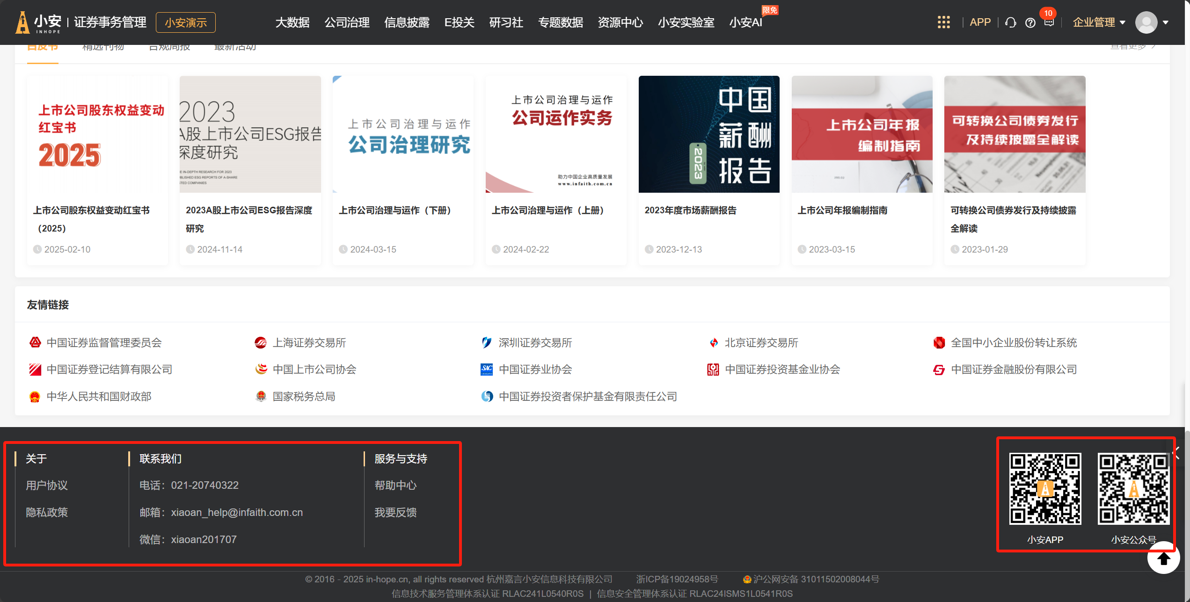
Task: Click title 上市公司治理与运作（下册）
Action: click(x=397, y=210)
